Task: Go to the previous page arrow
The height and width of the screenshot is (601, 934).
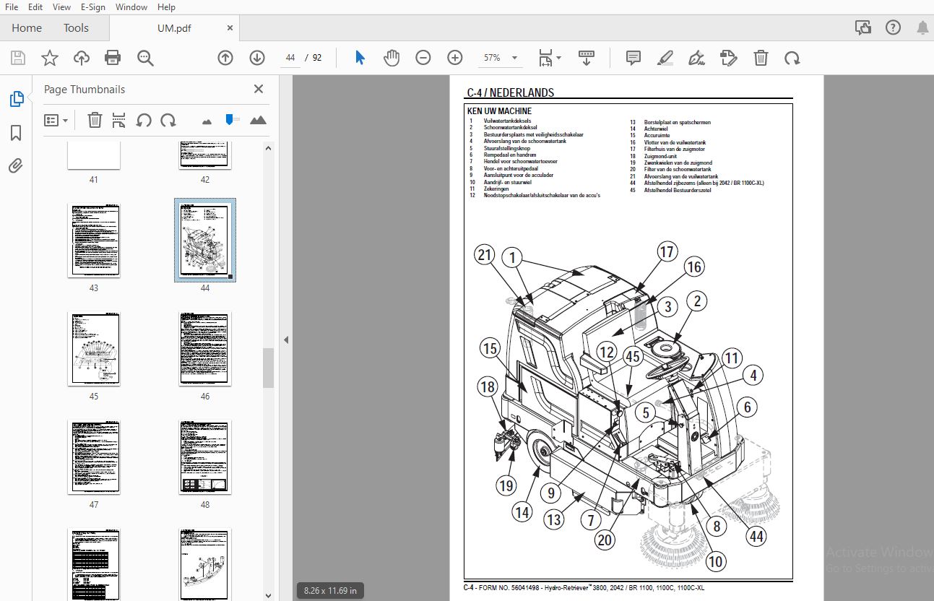Action: pos(225,58)
